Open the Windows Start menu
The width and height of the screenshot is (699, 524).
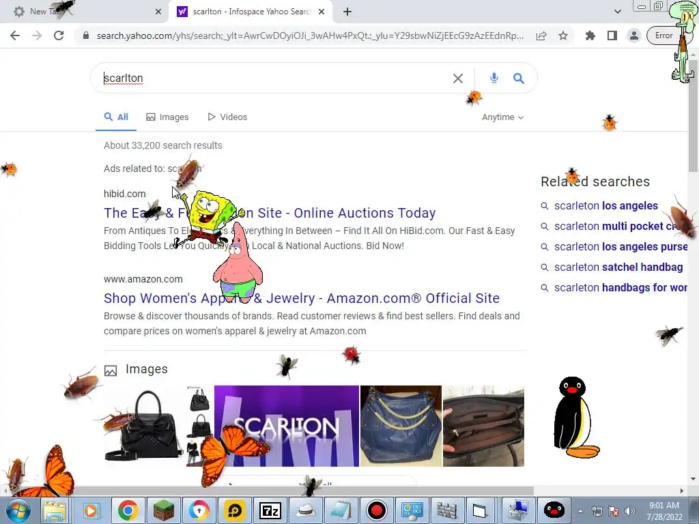pyautogui.click(x=18, y=510)
